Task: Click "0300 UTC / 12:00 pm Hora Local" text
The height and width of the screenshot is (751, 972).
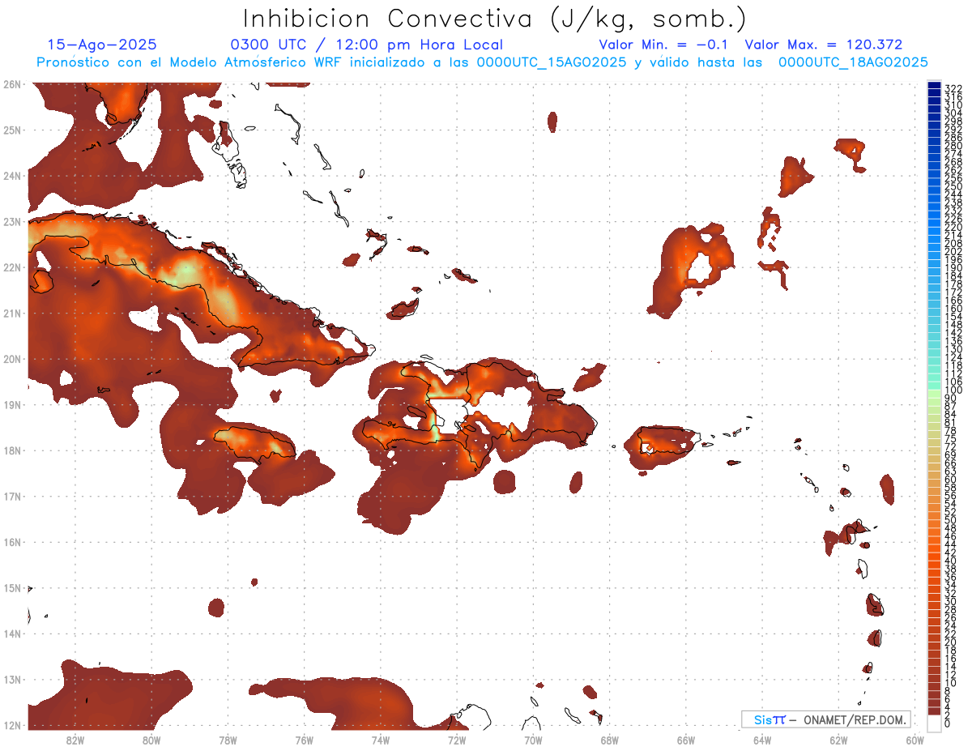Action: pyautogui.click(x=367, y=45)
